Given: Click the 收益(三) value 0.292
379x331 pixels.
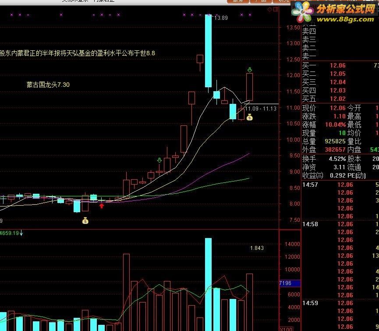Looking at the screenshot, I should [x=338, y=175].
